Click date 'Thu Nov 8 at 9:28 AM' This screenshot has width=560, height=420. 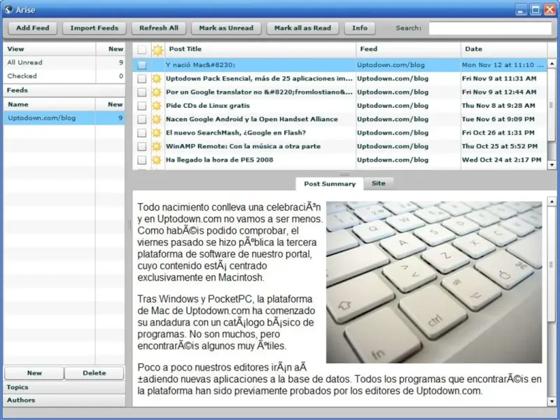point(498,106)
